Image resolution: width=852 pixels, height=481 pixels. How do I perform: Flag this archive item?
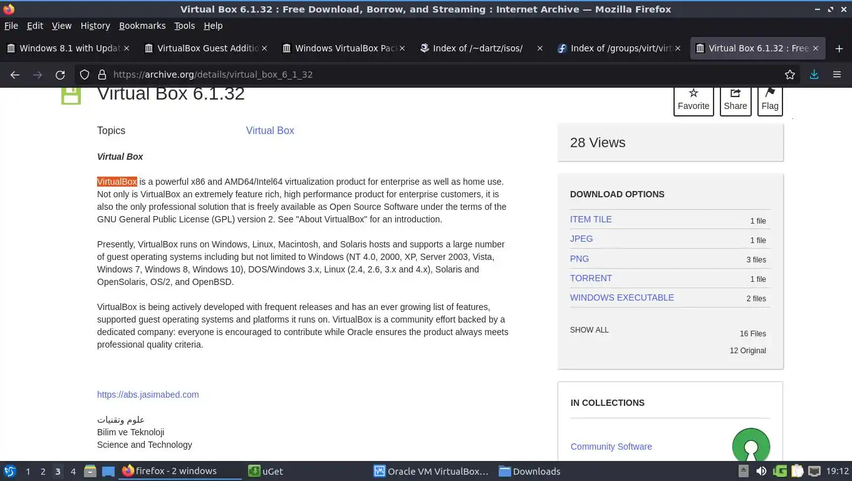[770, 100]
